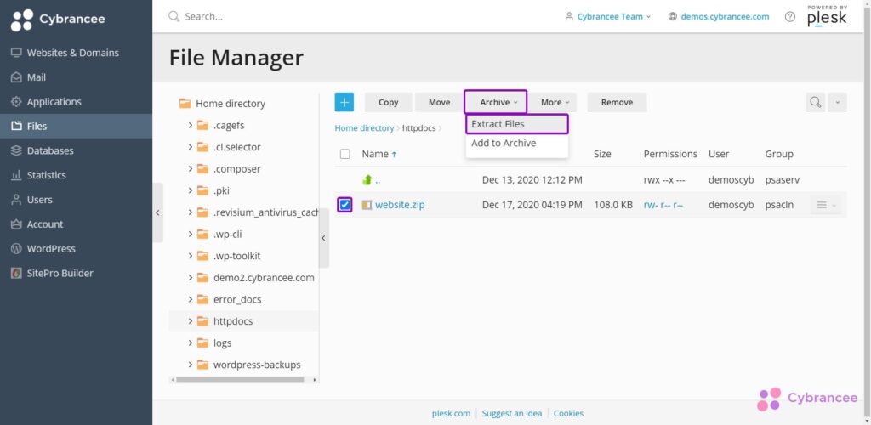Sort files by Name column

(379, 154)
